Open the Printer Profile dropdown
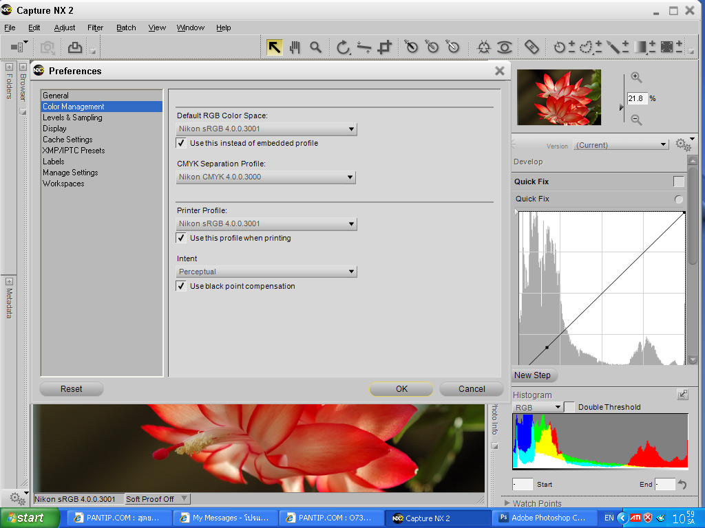 click(266, 224)
